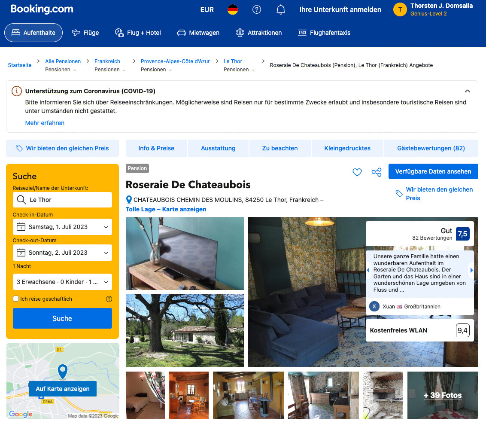
Task: Open the help question mark icon
Action: (257, 9)
